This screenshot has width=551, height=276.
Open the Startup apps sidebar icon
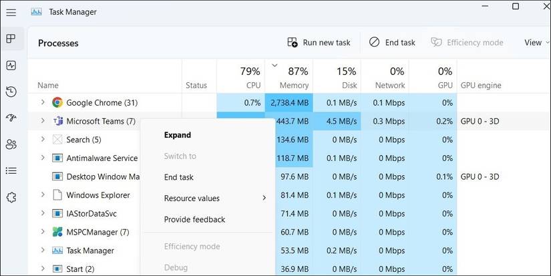click(11, 118)
